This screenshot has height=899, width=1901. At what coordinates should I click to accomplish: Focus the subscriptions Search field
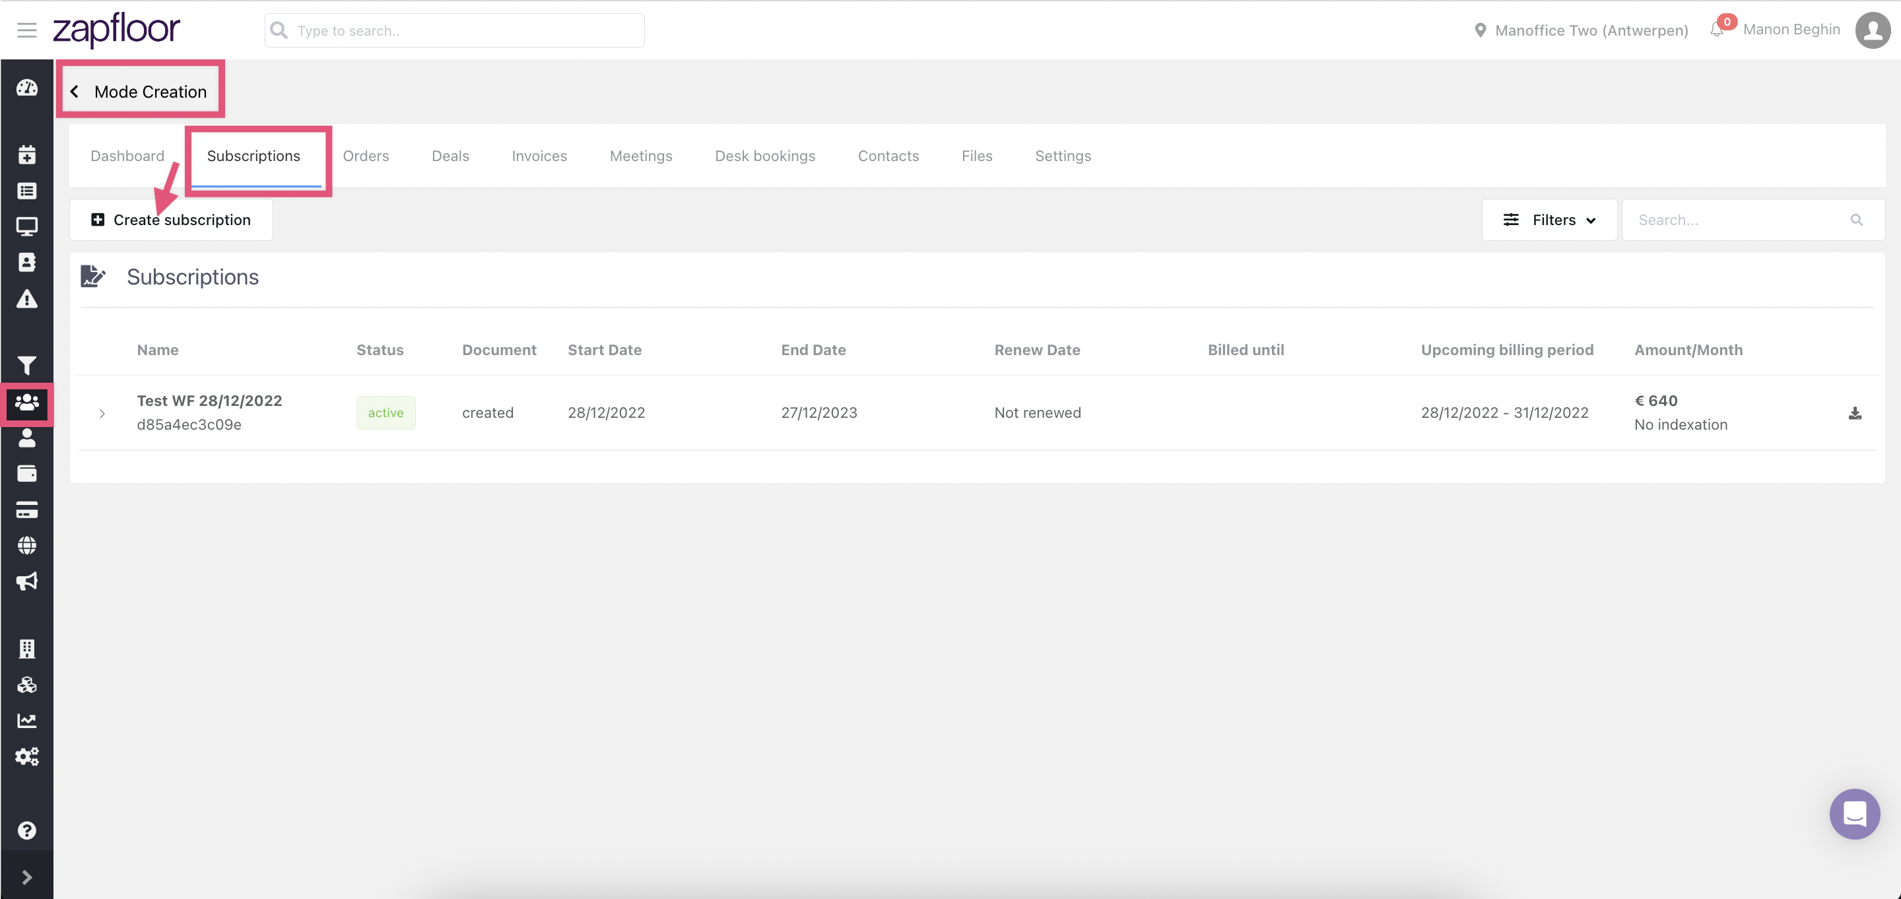[x=1753, y=220]
